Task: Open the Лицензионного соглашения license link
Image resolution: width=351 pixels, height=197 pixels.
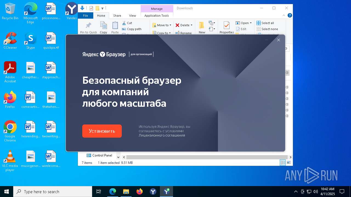Action: click(162, 135)
